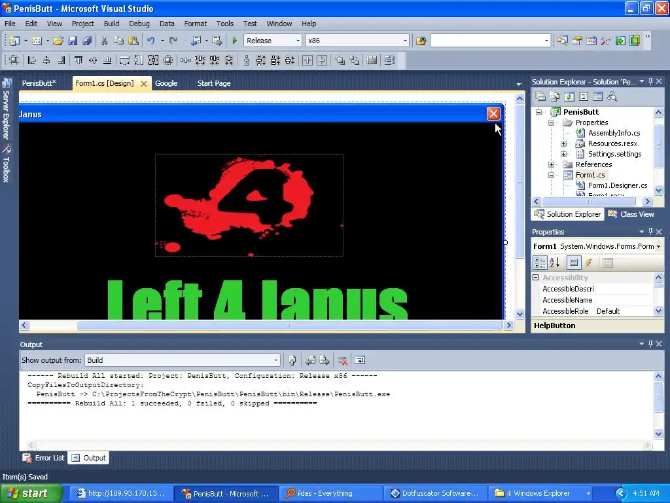Toggle Alphabetical sort in Properties panel
This screenshot has width=670, height=503.
click(x=555, y=263)
